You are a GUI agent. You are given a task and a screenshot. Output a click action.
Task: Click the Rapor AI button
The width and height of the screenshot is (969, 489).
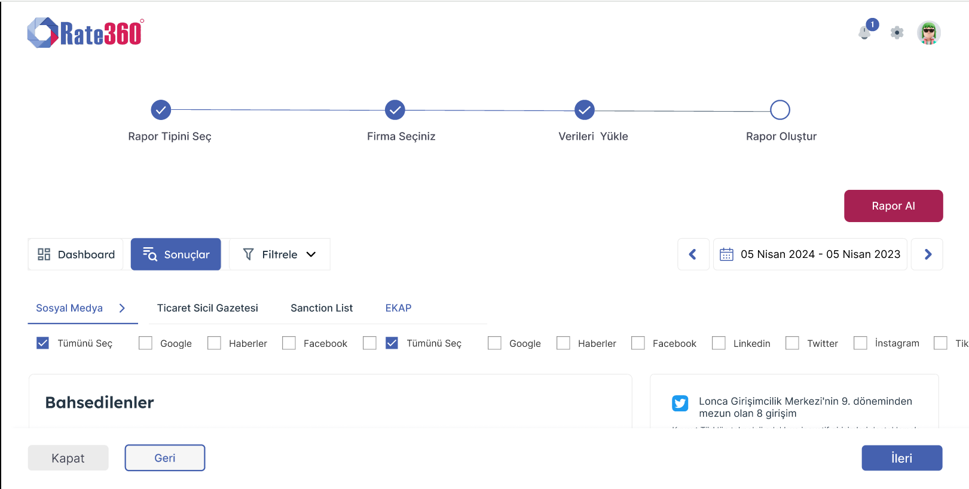coord(893,206)
